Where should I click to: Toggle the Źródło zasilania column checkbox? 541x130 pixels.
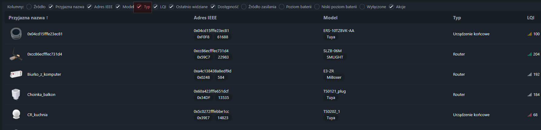[244, 7]
